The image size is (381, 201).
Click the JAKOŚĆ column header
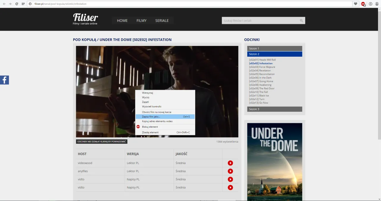(x=181, y=154)
